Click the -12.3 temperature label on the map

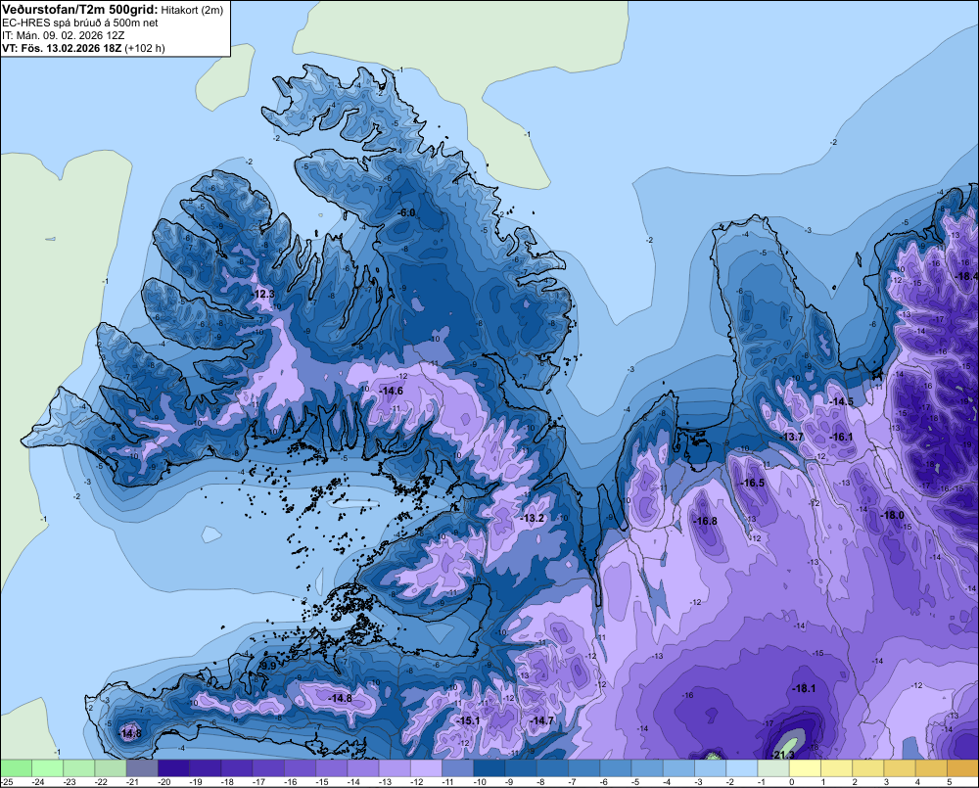click(263, 294)
